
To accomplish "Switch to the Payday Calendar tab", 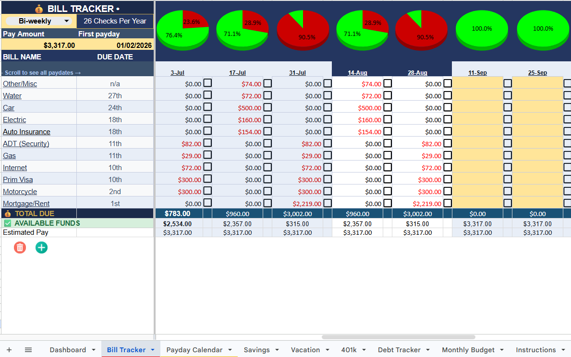I will tap(194, 350).
